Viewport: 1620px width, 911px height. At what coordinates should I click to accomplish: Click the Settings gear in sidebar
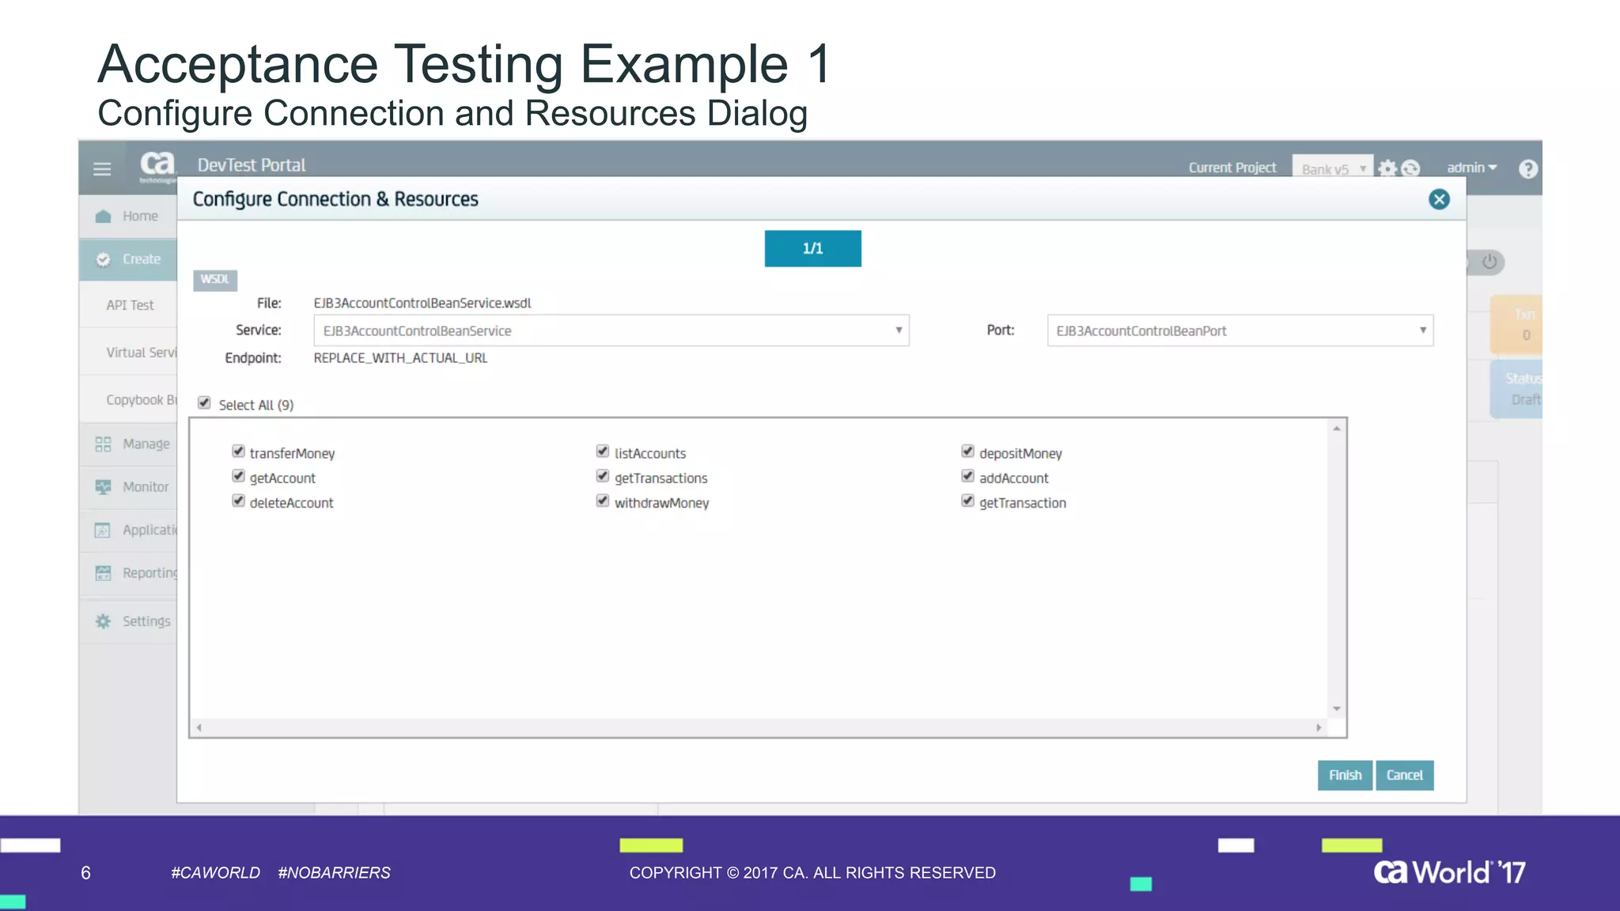103,622
